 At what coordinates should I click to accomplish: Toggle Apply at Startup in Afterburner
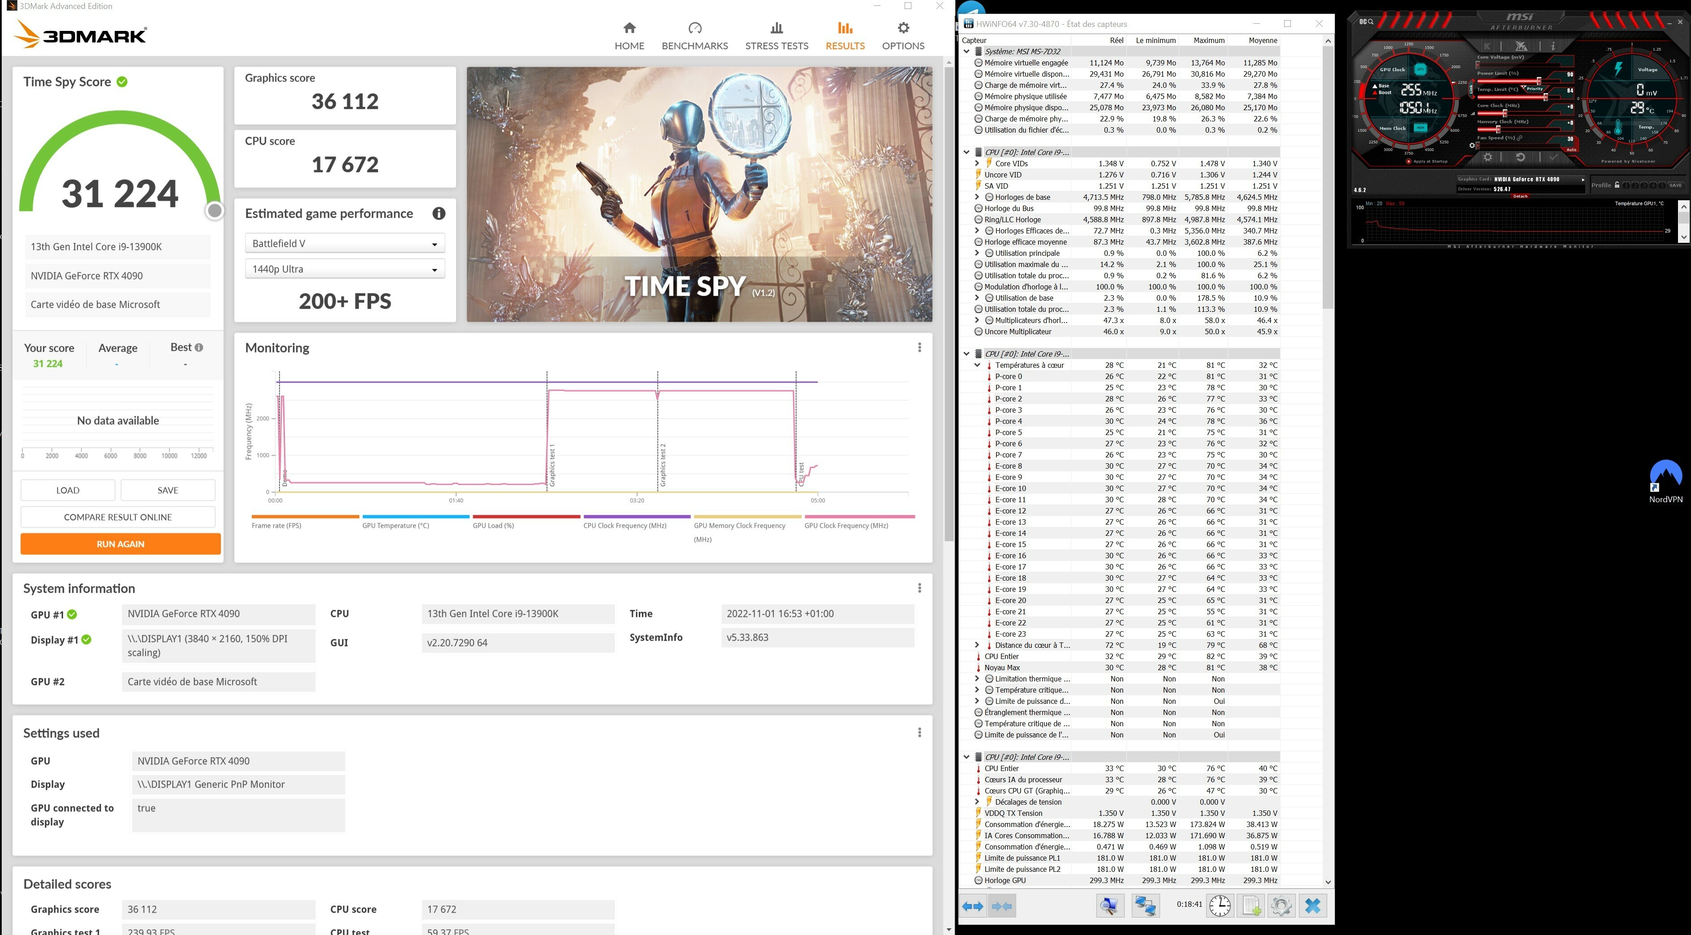[x=1408, y=161]
